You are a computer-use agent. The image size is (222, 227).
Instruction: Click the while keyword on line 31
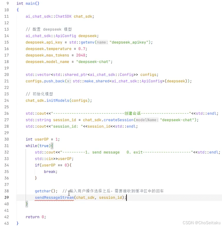[x=31, y=146]
